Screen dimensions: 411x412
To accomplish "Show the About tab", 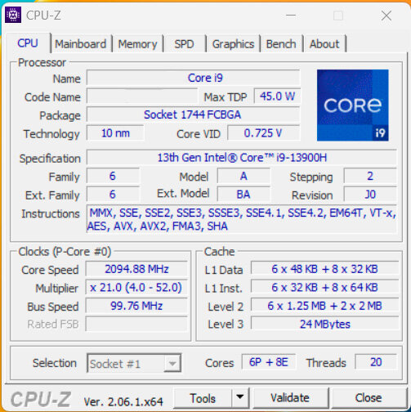I will pos(324,44).
